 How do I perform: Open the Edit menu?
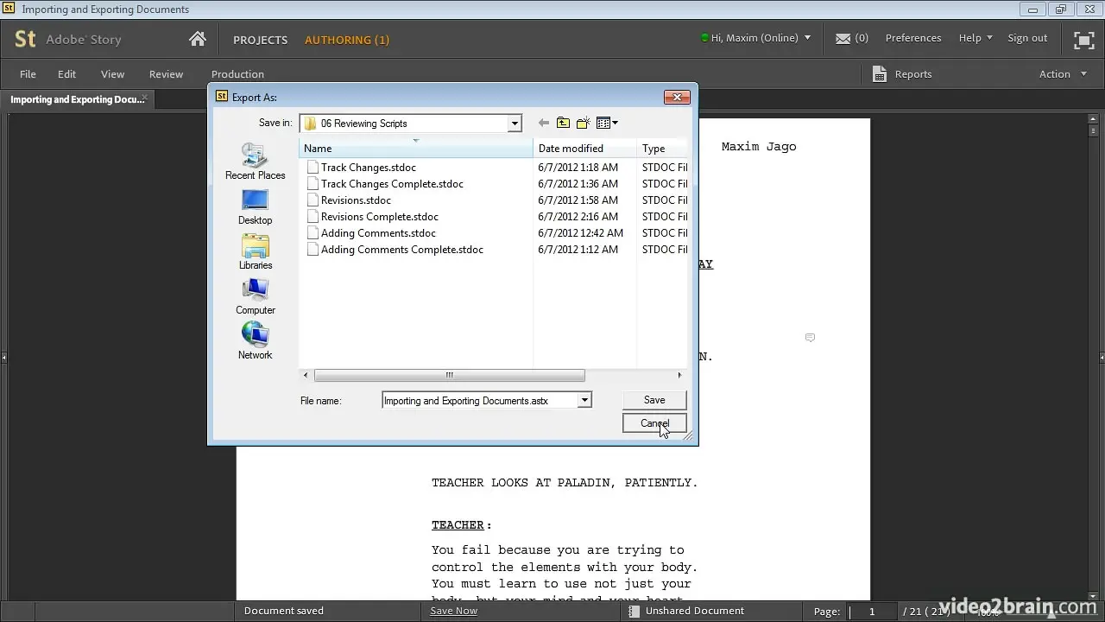66,74
